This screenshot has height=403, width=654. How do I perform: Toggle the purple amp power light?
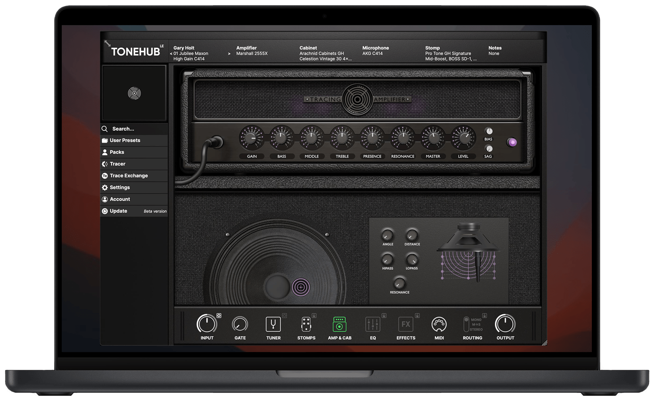(512, 142)
